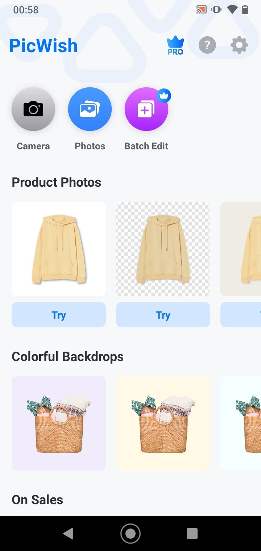Image resolution: width=261 pixels, height=551 pixels.
Task: Choose the cream yellow backdrop basket image
Action: click(x=163, y=423)
